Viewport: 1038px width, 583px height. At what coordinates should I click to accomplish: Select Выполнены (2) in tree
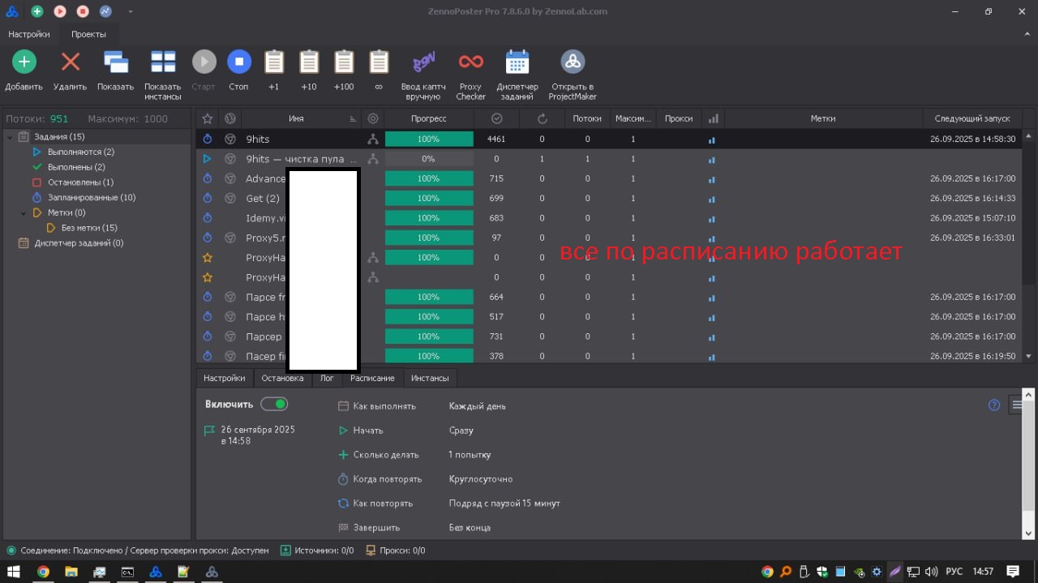coord(76,167)
